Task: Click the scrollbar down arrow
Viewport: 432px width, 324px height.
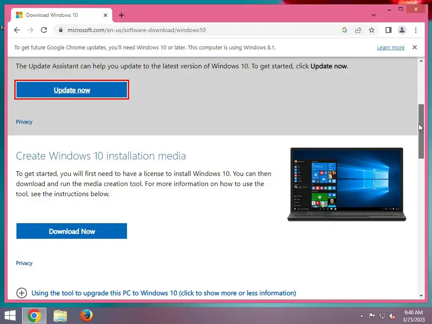Action: pyautogui.click(x=421, y=296)
